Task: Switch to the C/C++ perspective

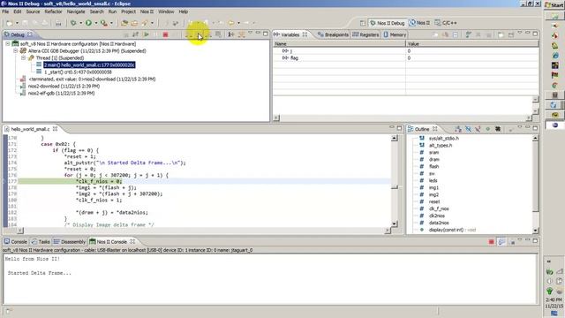Action: (446, 23)
